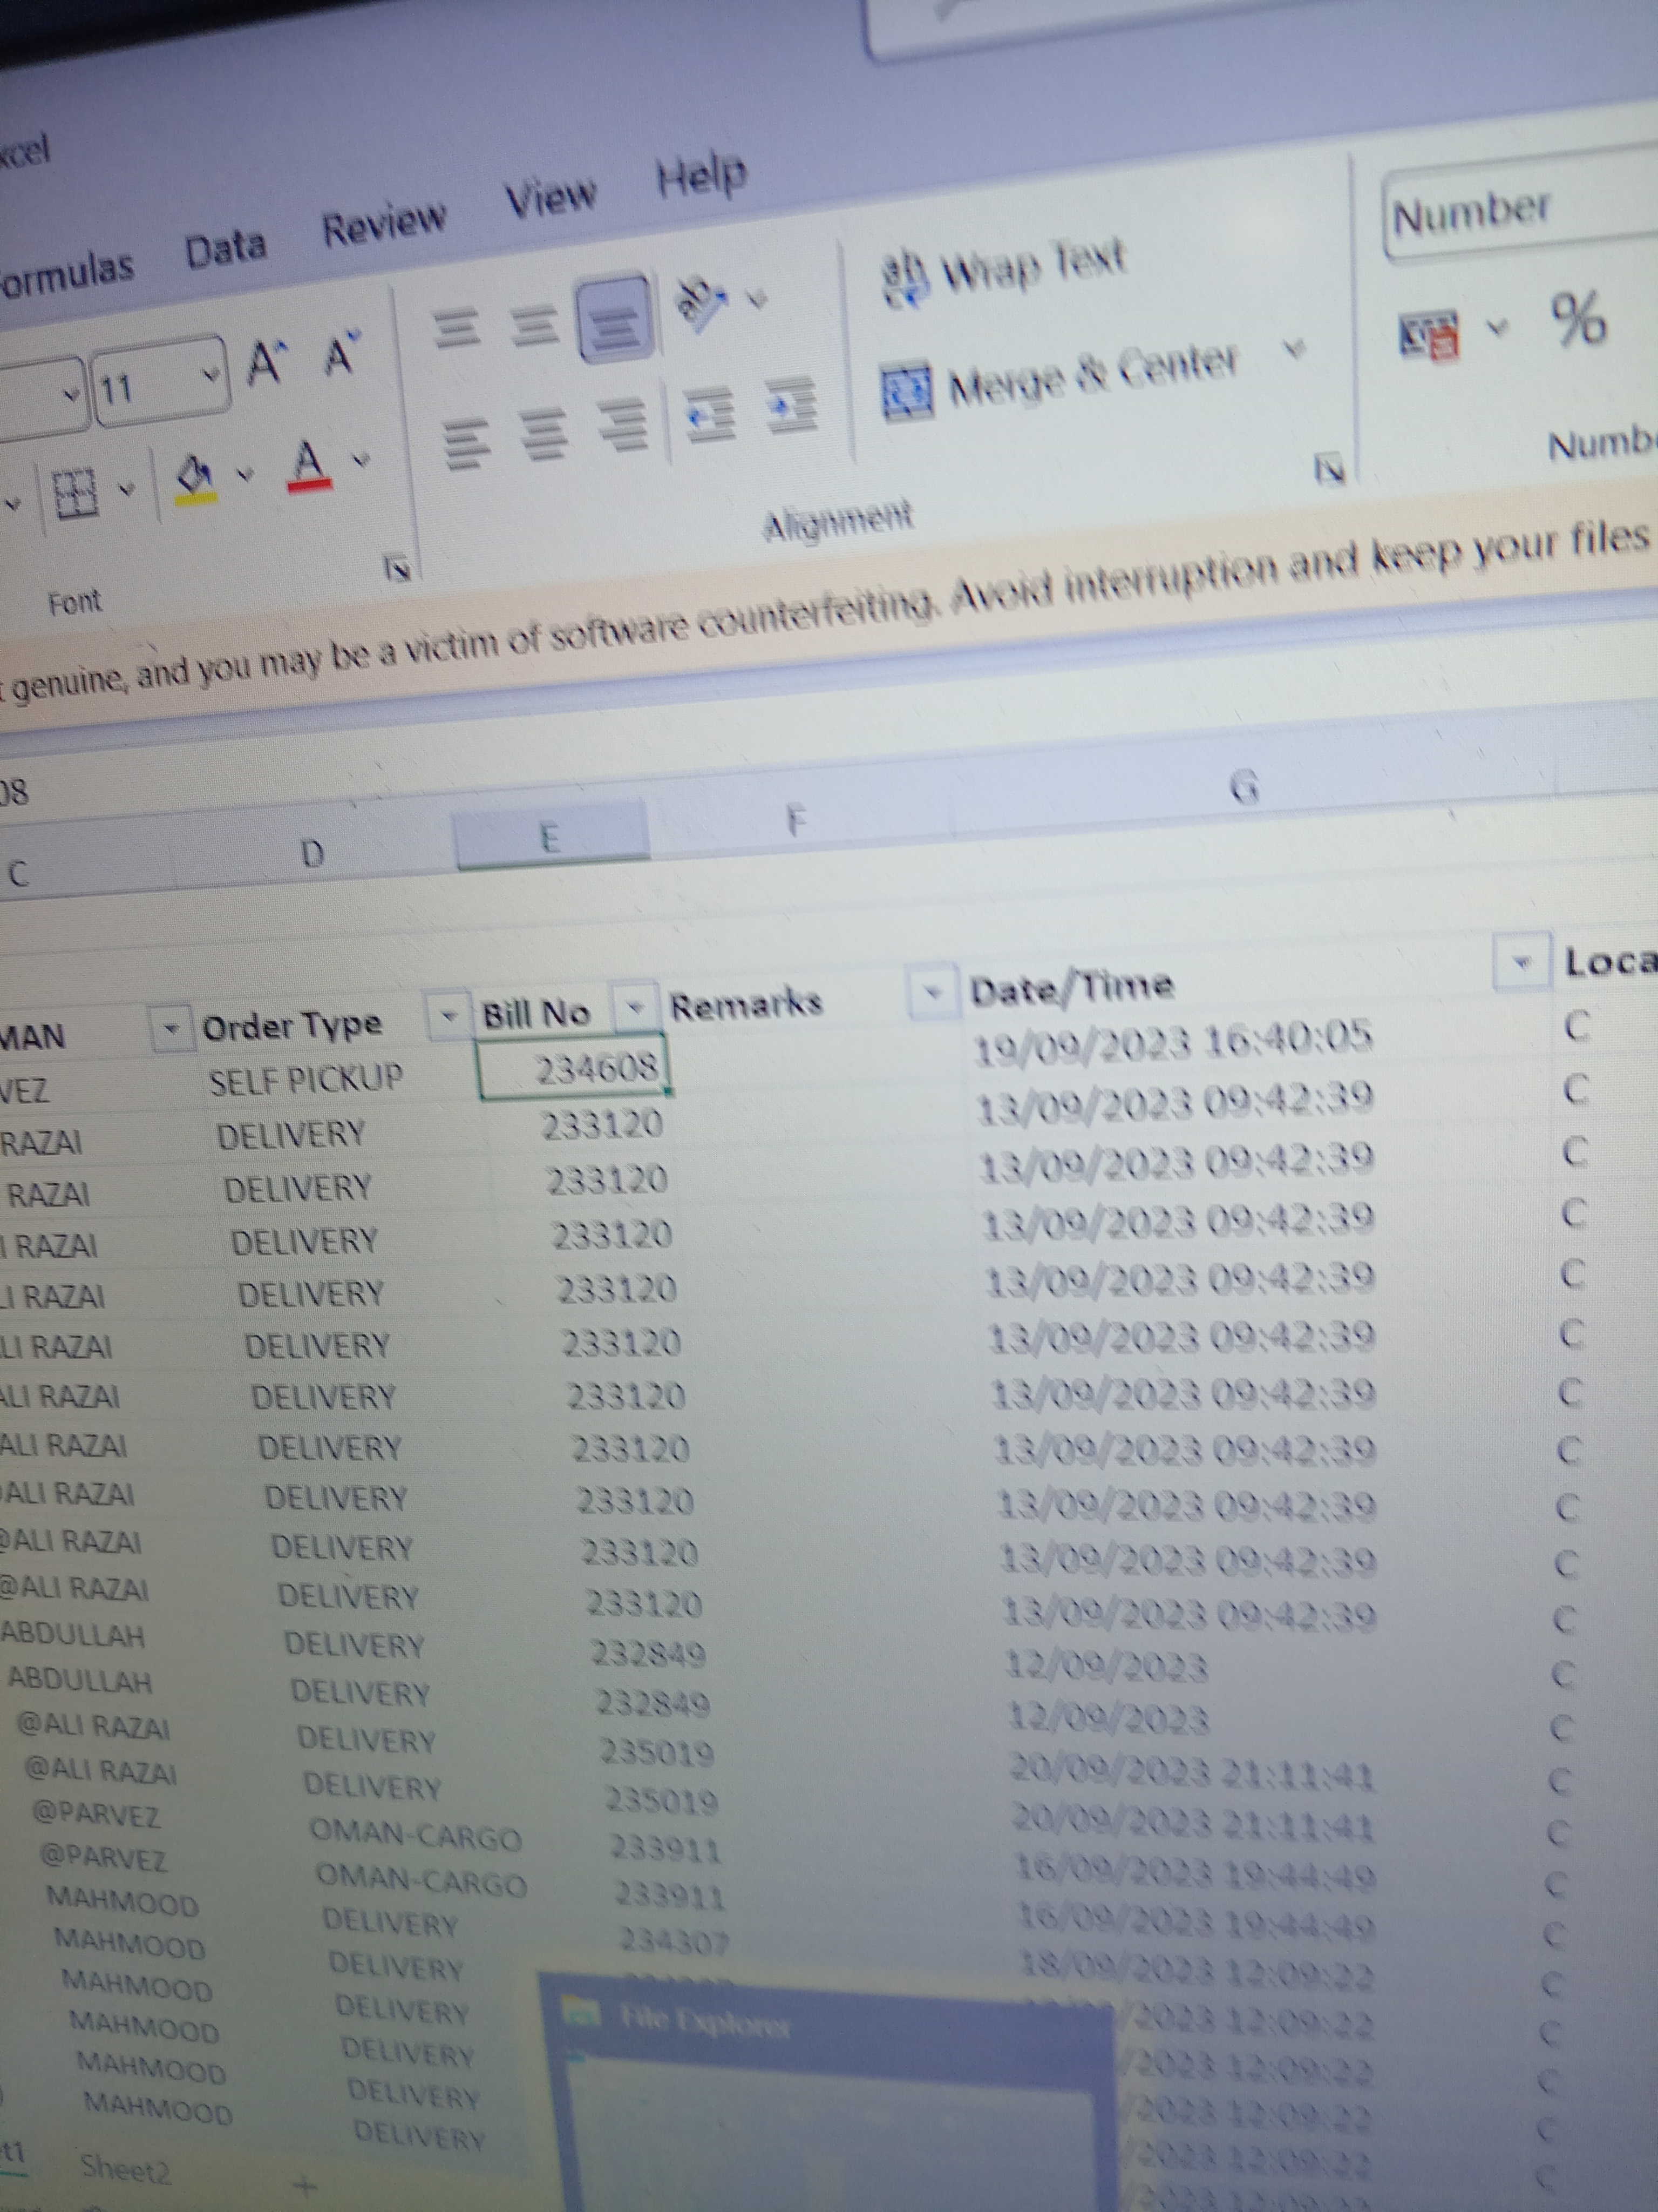
Task: Switch to the View tab
Action: click(x=551, y=196)
